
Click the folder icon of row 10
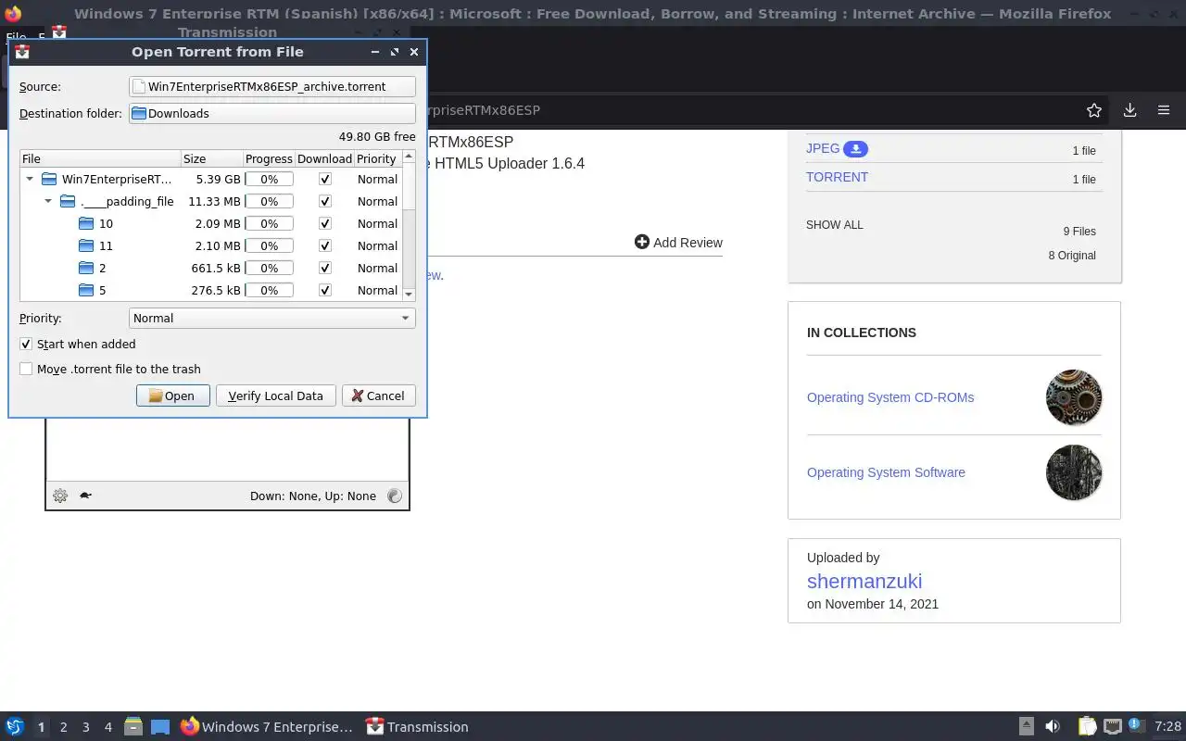pos(86,223)
